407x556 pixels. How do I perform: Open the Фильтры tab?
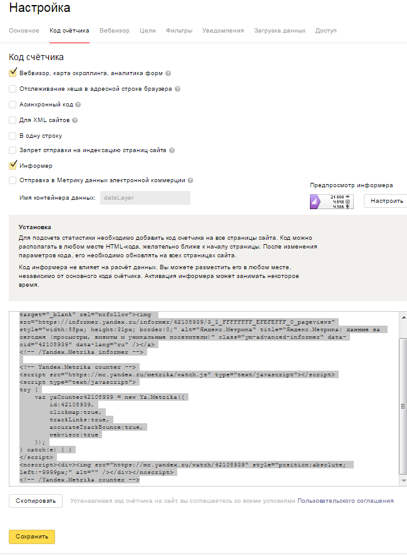click(179, 31)
